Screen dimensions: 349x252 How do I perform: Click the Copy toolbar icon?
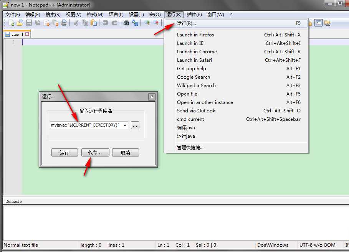tap(85, 23)
